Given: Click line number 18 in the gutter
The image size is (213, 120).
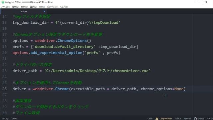Looking at the screenshot, I should point(4,41).
